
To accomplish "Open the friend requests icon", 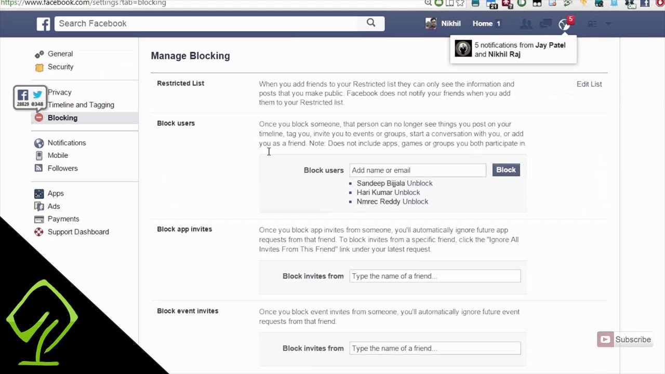I will point(526,24).
